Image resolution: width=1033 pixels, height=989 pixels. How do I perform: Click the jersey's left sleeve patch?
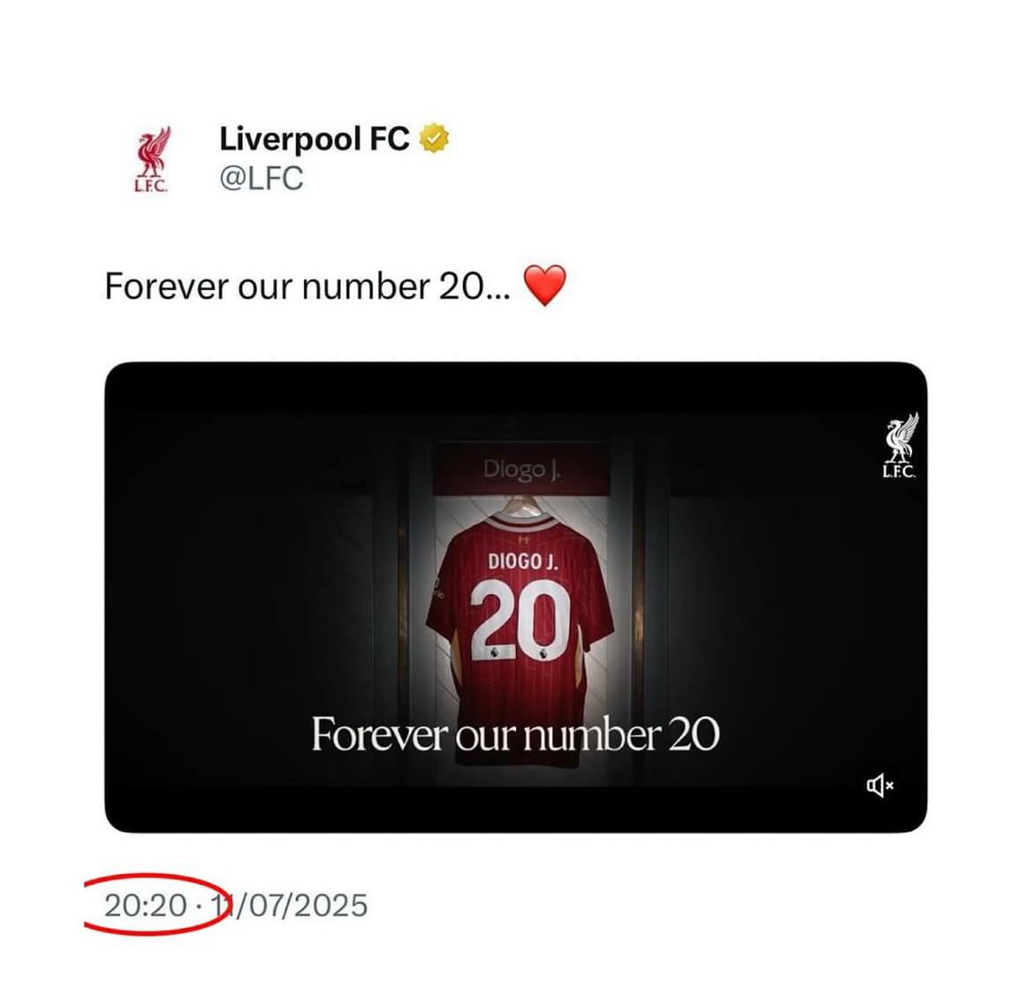tap(437, 589)
